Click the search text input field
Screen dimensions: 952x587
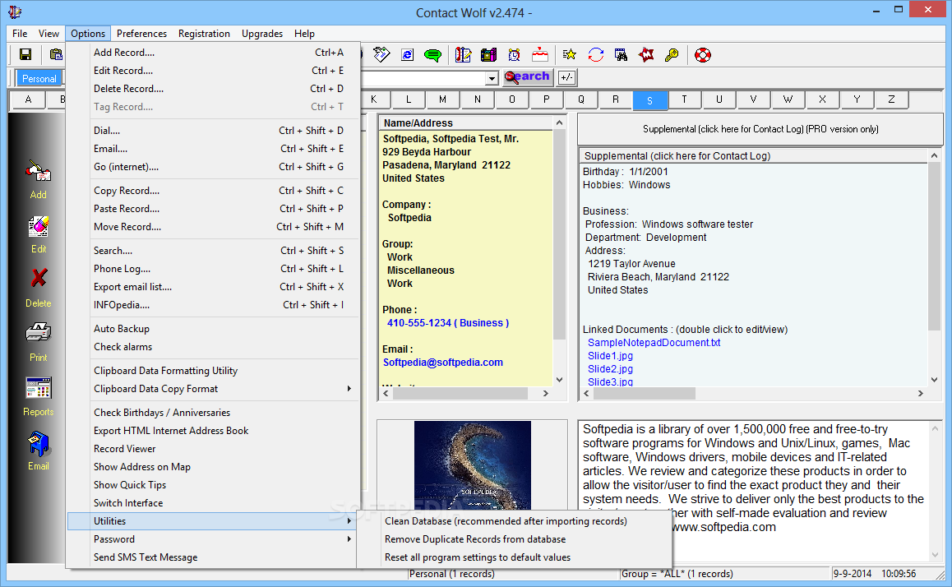click(x=423, y=78)
